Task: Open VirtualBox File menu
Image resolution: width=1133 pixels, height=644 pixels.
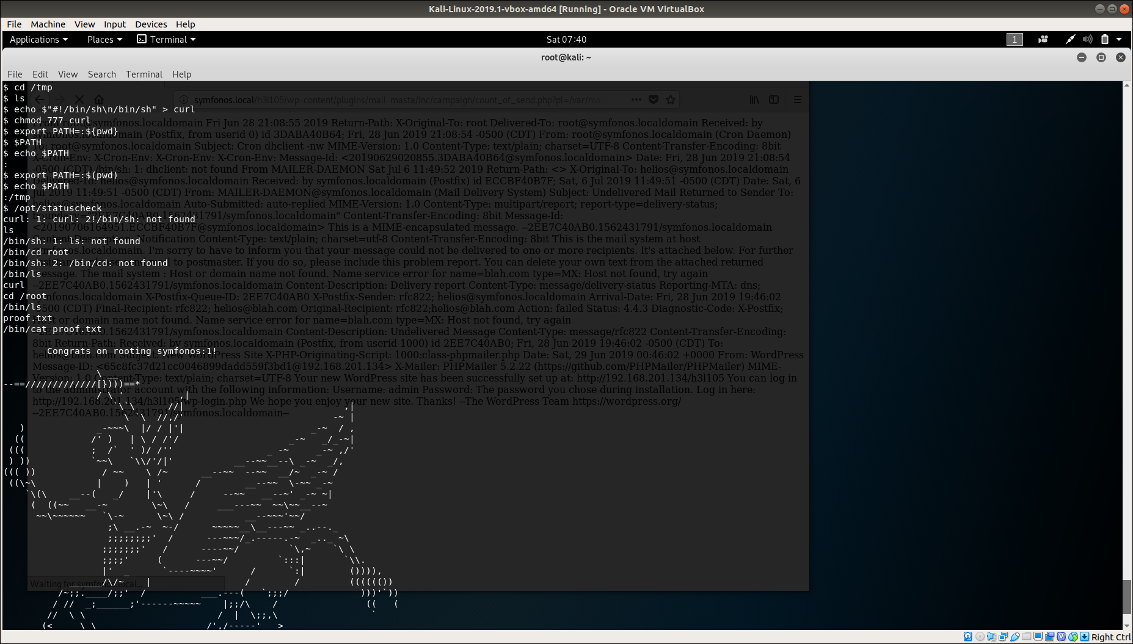Action: tap(14, 24)
